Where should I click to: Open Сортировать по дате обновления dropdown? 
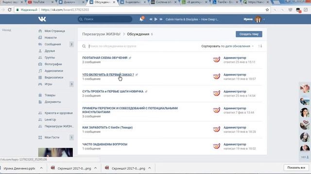pyautogui.click(x=227, y=46)
